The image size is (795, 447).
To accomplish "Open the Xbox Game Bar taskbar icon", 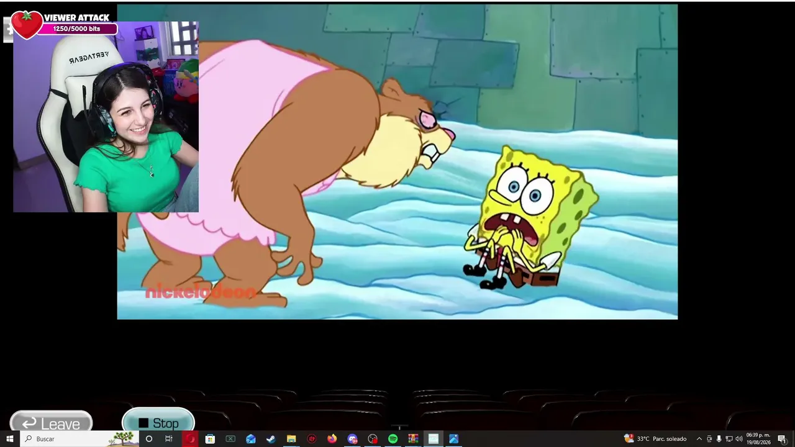I will tap(230, 439).
